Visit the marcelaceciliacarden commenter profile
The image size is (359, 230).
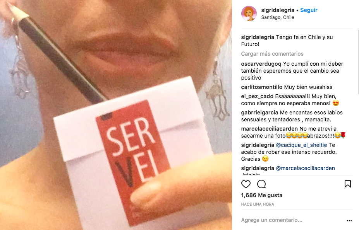270,129
